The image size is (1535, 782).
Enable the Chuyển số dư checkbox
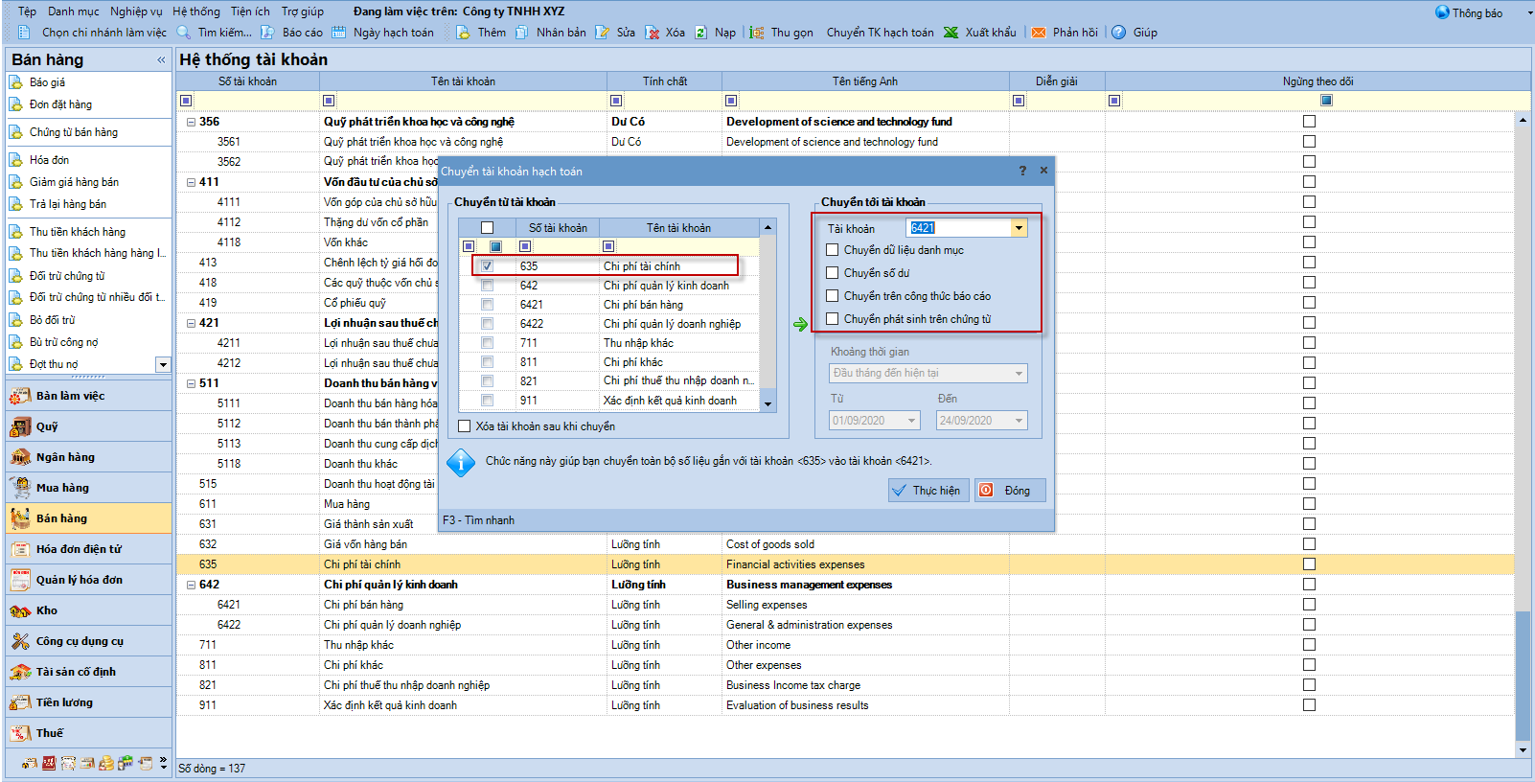pos(833,273)
